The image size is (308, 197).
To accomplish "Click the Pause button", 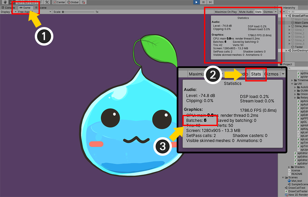I will (203, 2).
